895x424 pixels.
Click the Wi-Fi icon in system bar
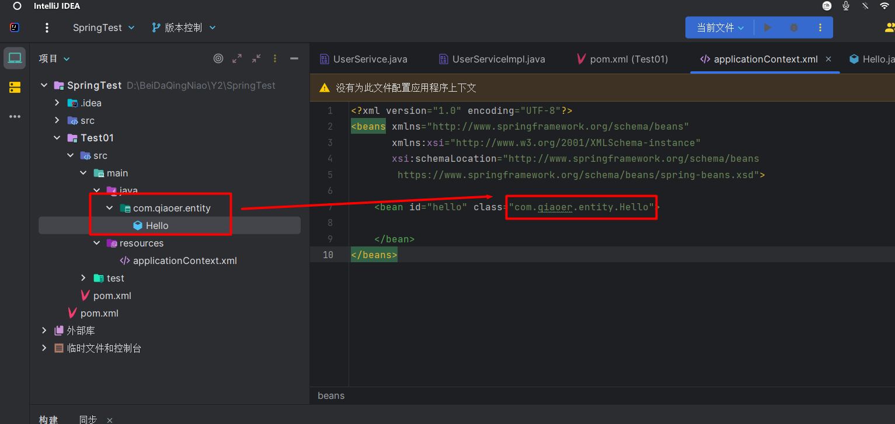tap(884, 6)
